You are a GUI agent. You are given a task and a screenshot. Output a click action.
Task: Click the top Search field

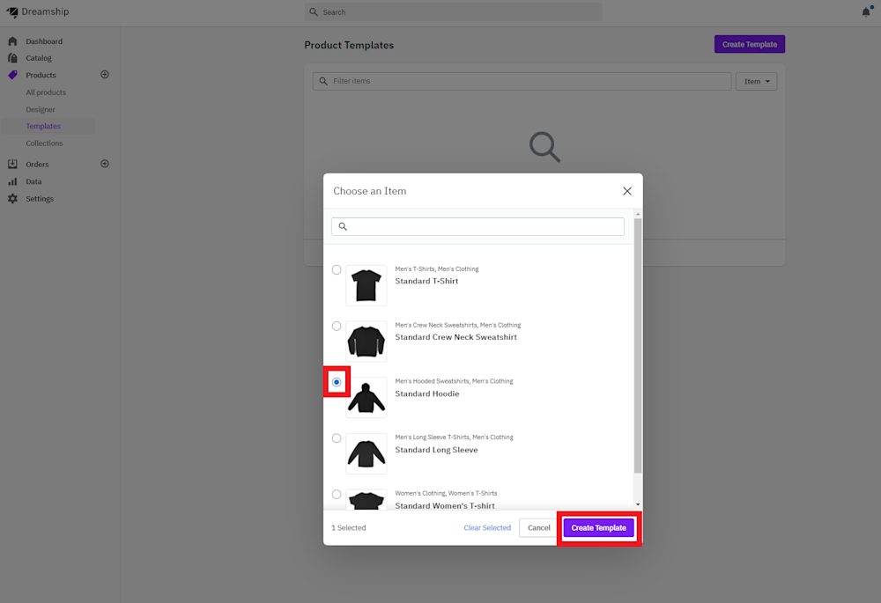[x=453, y=11]
